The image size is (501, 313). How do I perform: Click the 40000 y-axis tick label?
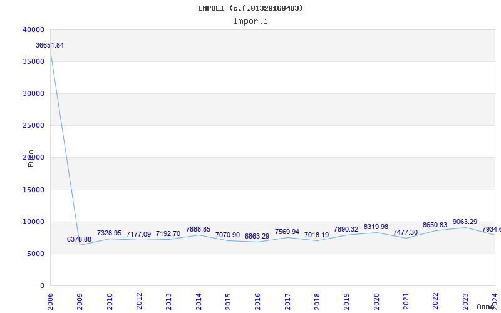pos(33,29)
